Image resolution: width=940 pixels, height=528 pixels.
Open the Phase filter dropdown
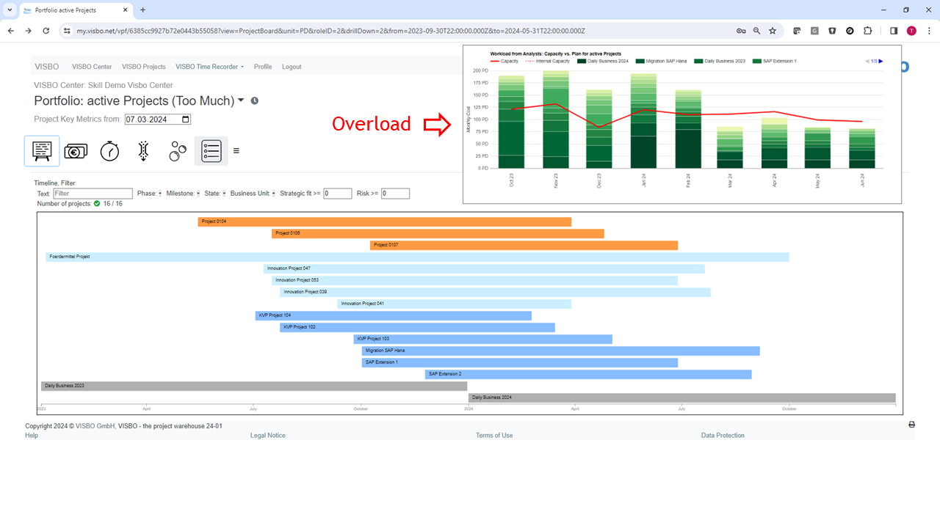click(159, 194)
